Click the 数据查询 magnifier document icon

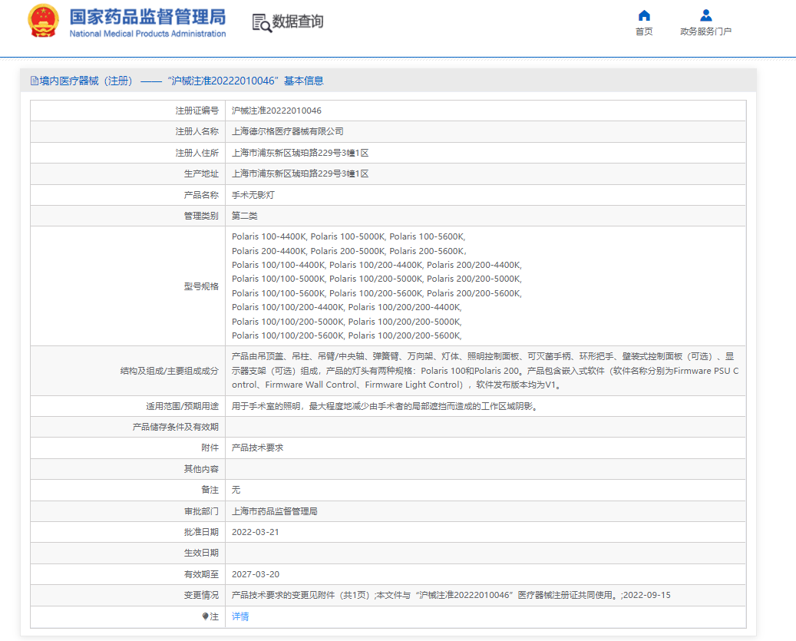(x=261, y=22)
